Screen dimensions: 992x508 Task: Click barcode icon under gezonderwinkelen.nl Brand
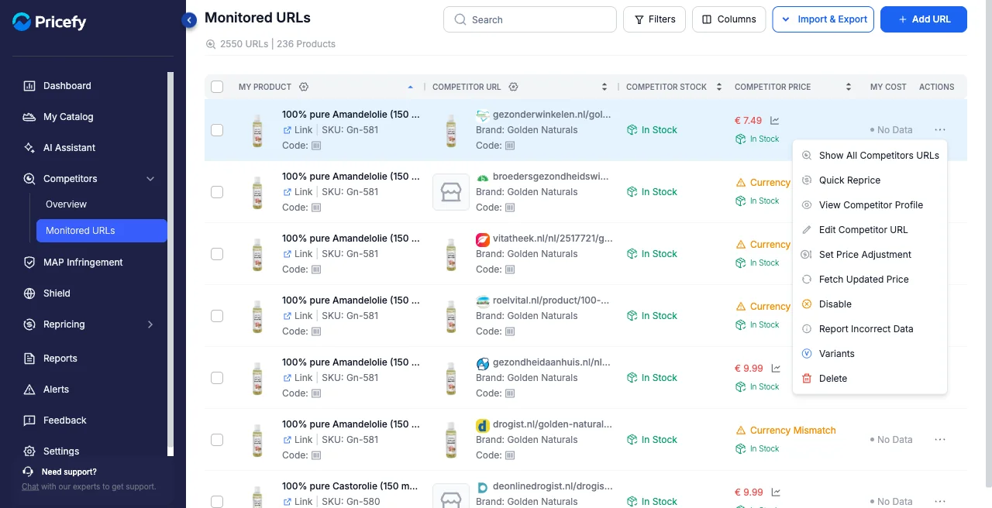point(510,146)
